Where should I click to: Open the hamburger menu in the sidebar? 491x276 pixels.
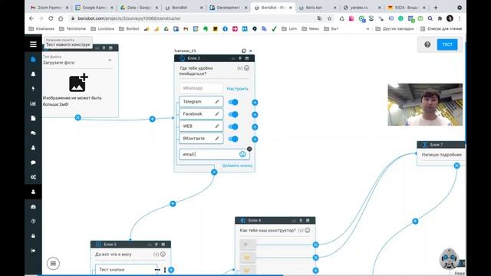[33, 44]
